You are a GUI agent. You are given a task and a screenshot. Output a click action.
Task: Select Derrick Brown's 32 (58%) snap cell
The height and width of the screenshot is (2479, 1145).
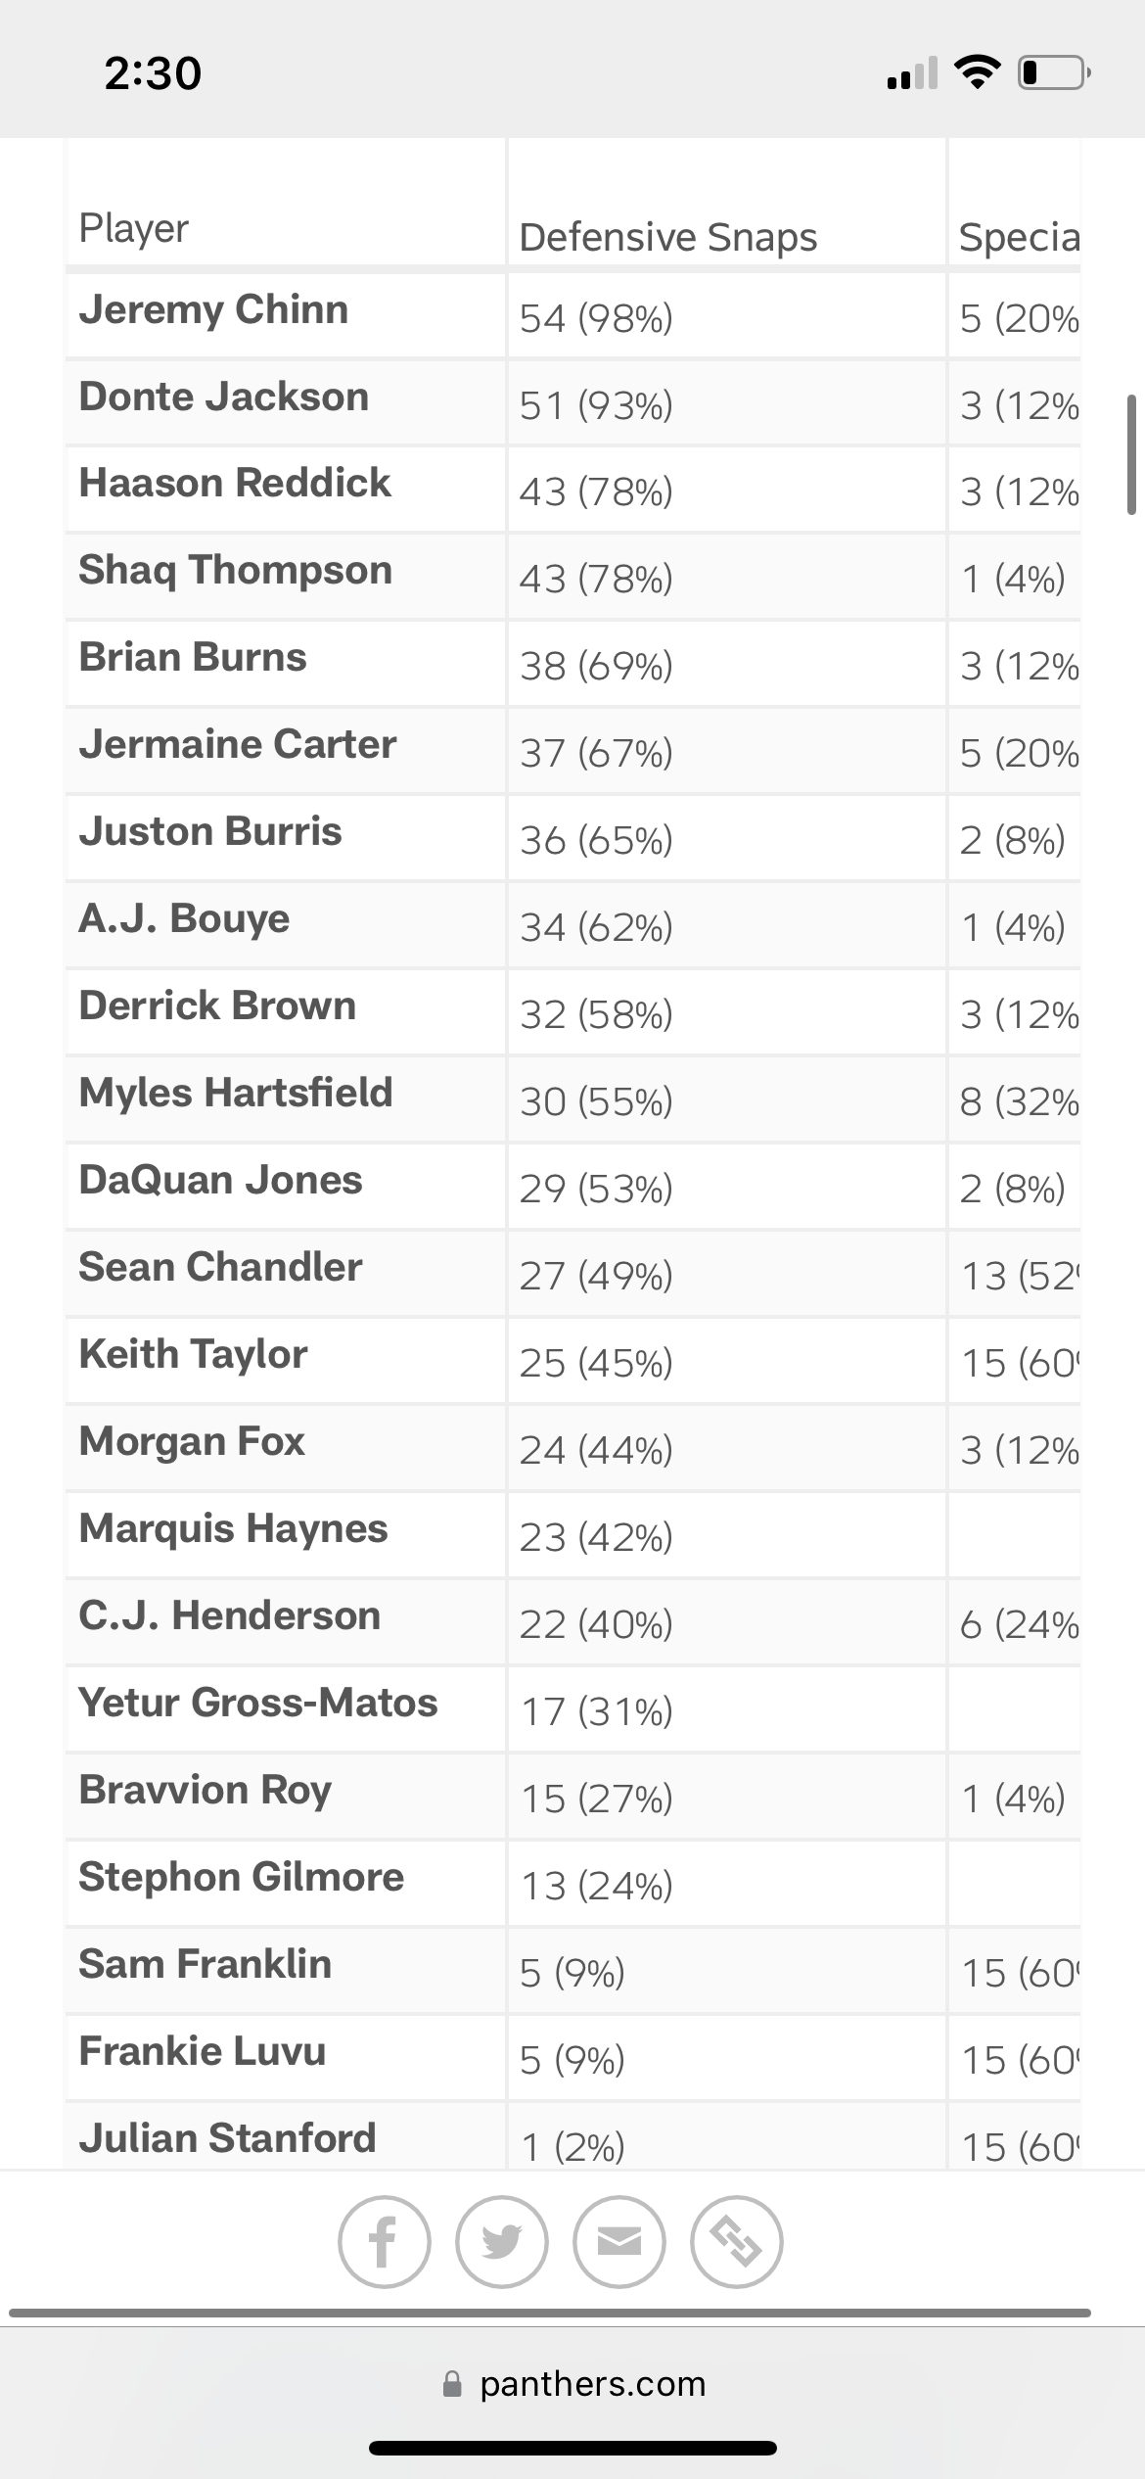point(596,1014)
